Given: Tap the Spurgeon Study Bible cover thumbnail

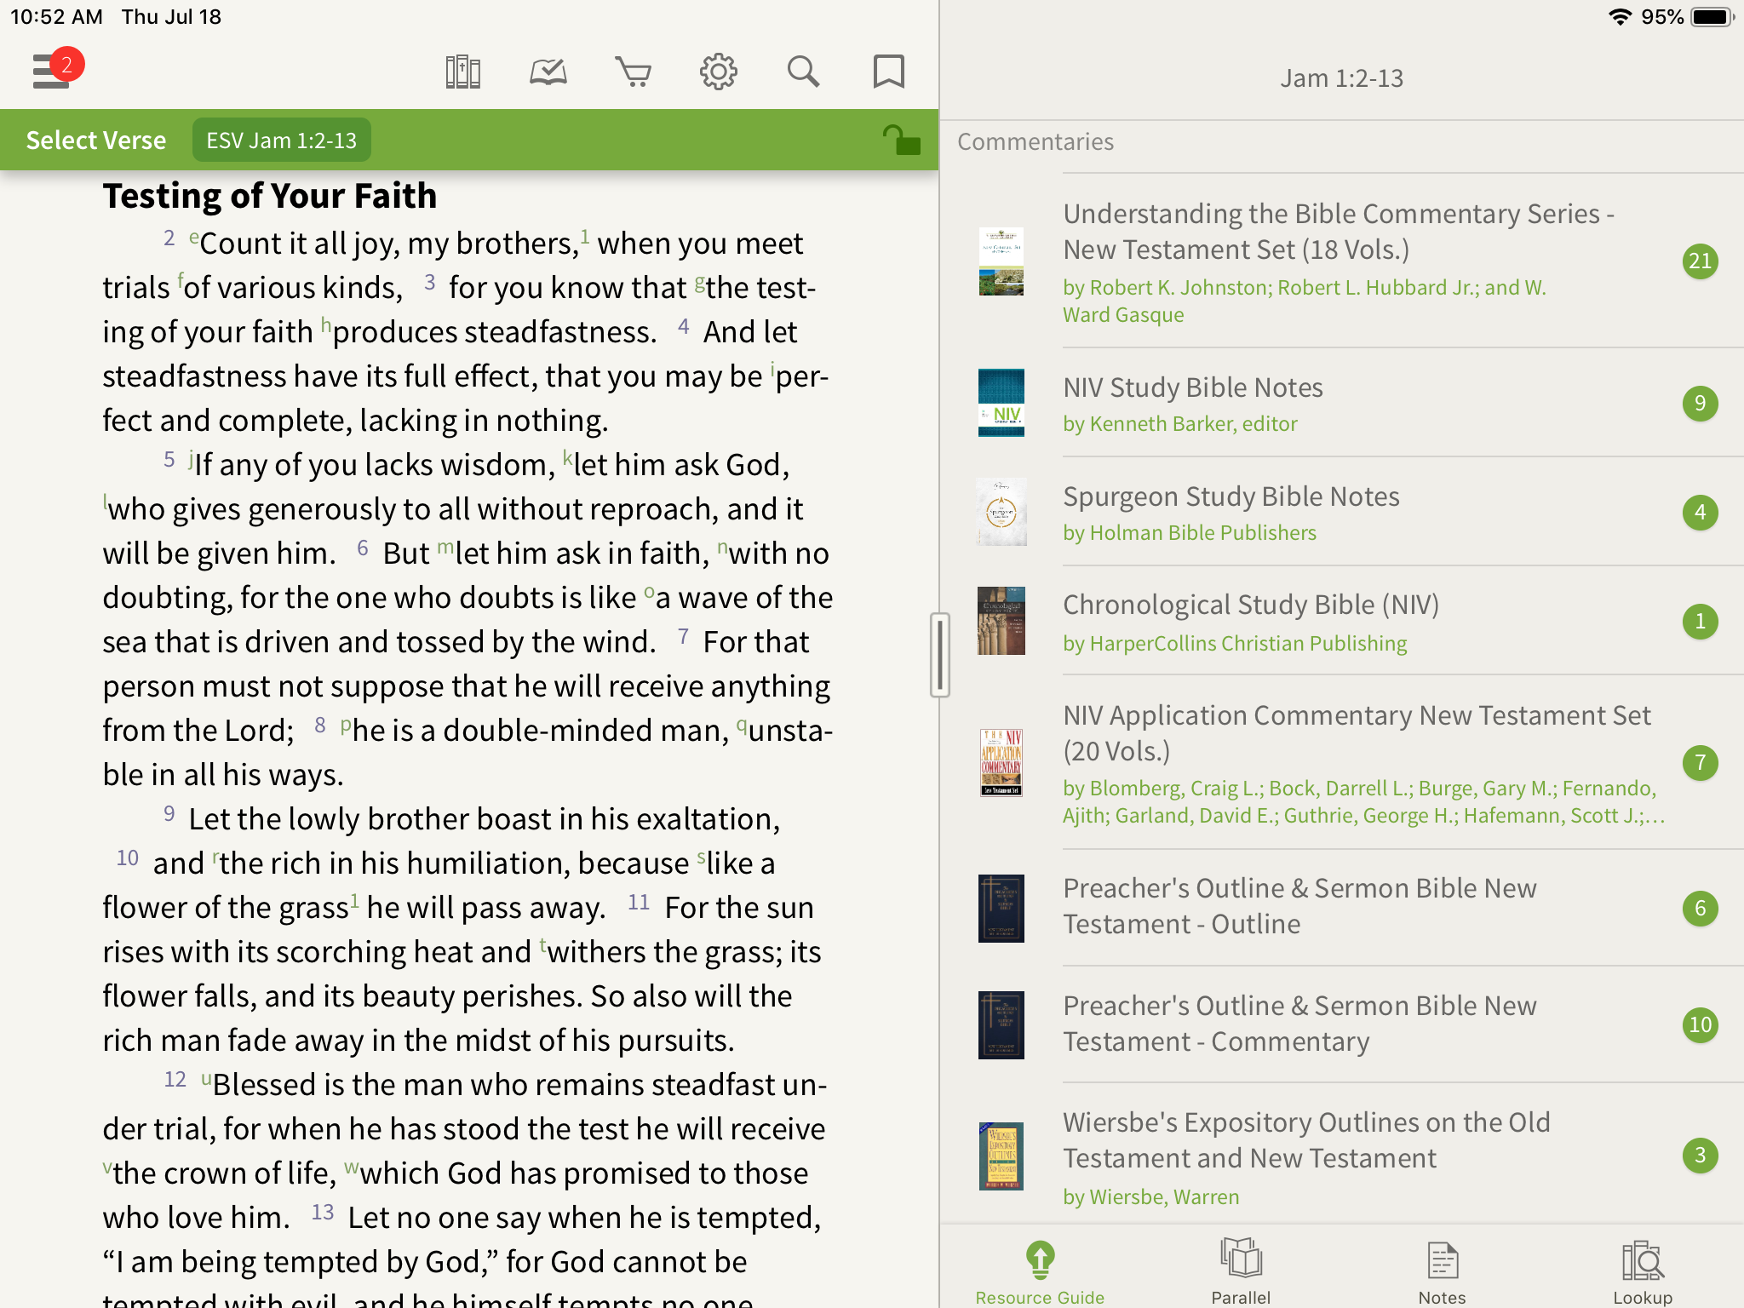Looking at the screenshot, I should pos(1001,512).
